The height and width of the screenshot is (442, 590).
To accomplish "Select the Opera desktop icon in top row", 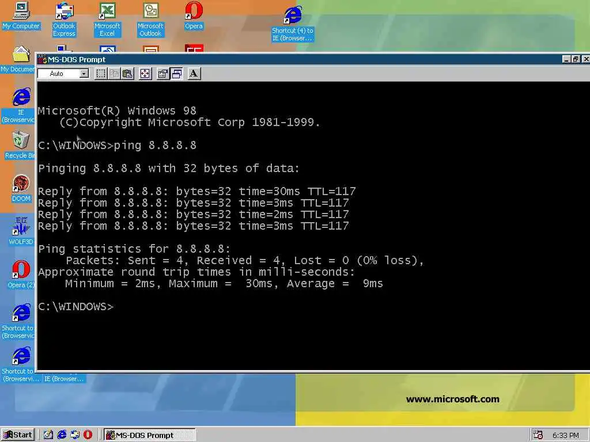I will click(194, 16).
